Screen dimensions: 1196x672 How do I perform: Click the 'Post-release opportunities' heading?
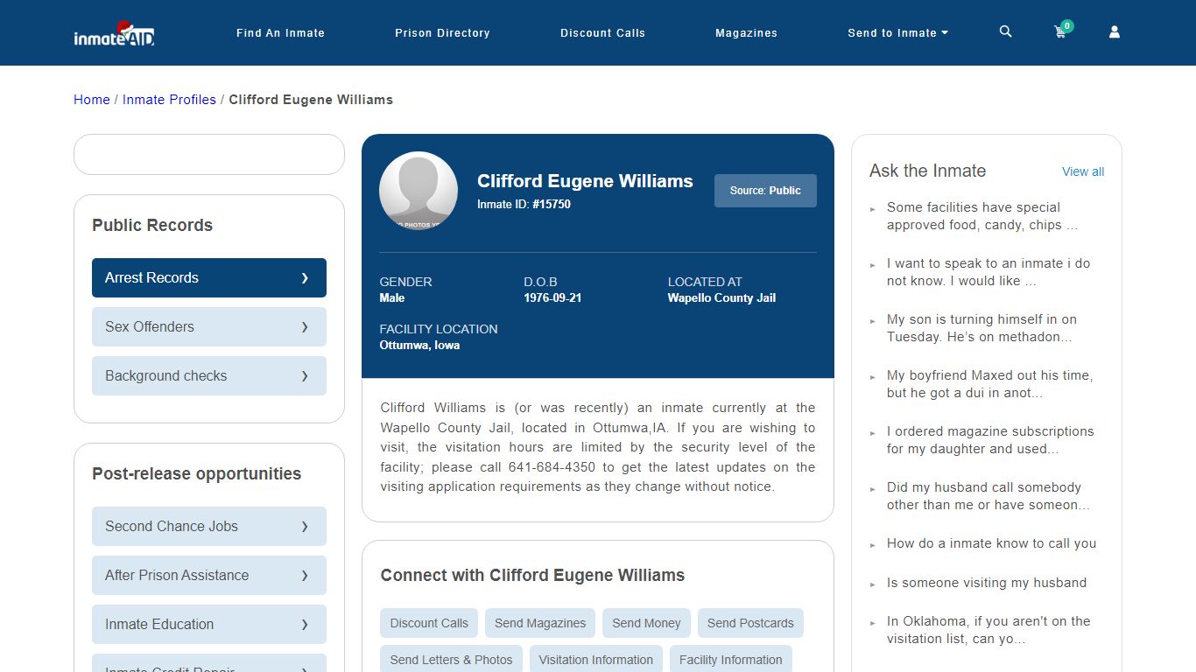(x=196, y=473)
